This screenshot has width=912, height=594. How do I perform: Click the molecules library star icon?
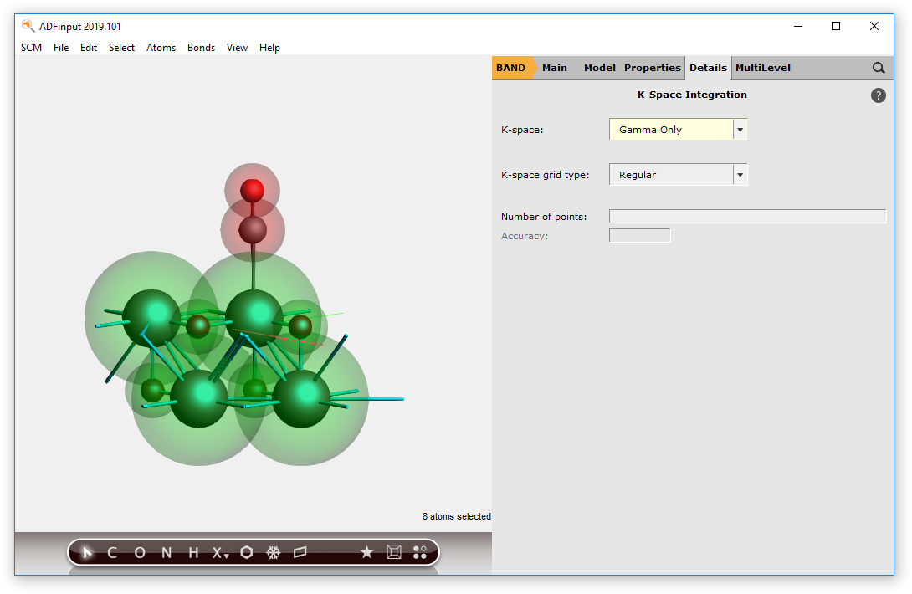pos(366,552)
